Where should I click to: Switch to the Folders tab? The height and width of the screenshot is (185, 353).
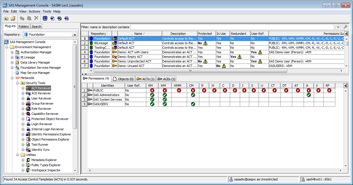click(24, 27)
